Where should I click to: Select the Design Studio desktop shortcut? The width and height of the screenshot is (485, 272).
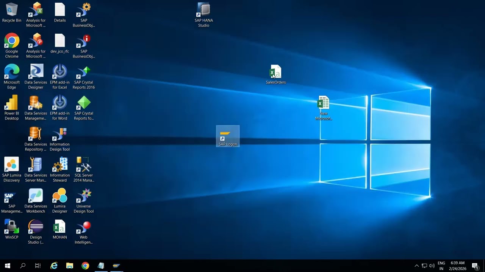(36, 232)
